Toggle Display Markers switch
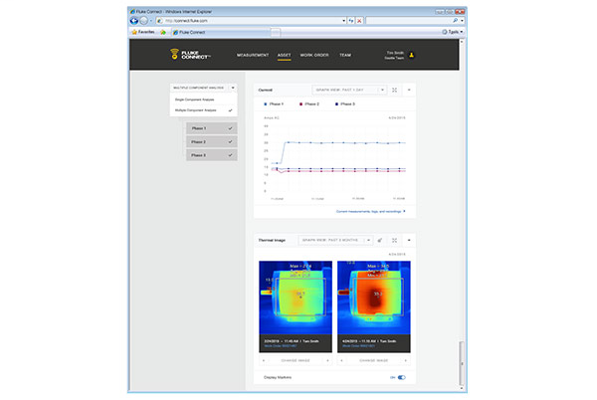597x400 pixels. coord(402,377)
